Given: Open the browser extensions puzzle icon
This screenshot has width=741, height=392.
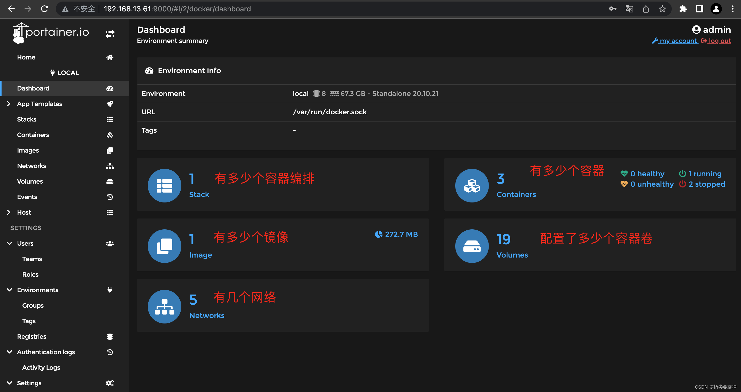Looking at the screenshot, I should coord(683,9).
